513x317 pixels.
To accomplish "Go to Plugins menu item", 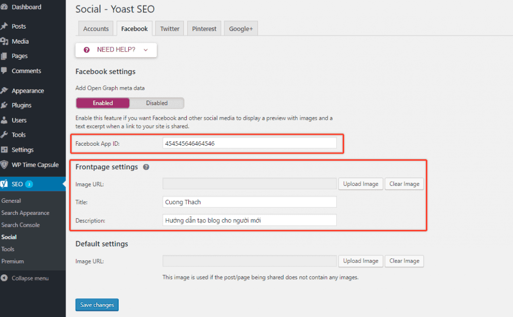I will tap(21, 105).
